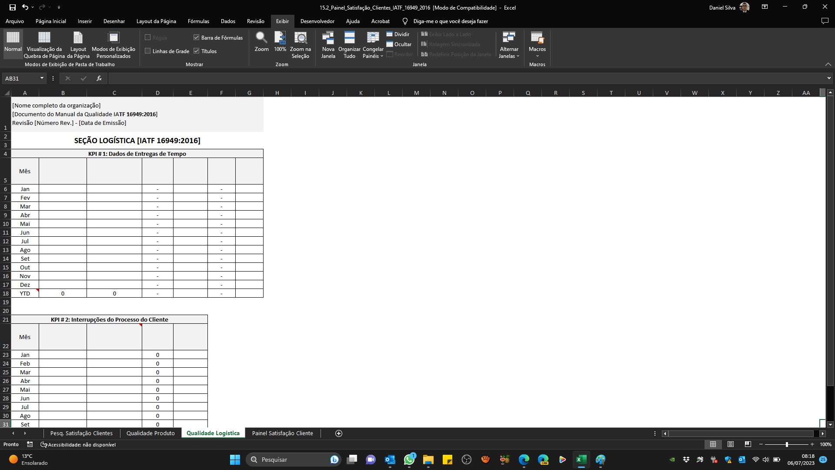Screen dimensions: 835x470
Task: Open Nova Janela
Action: (328, 38)
